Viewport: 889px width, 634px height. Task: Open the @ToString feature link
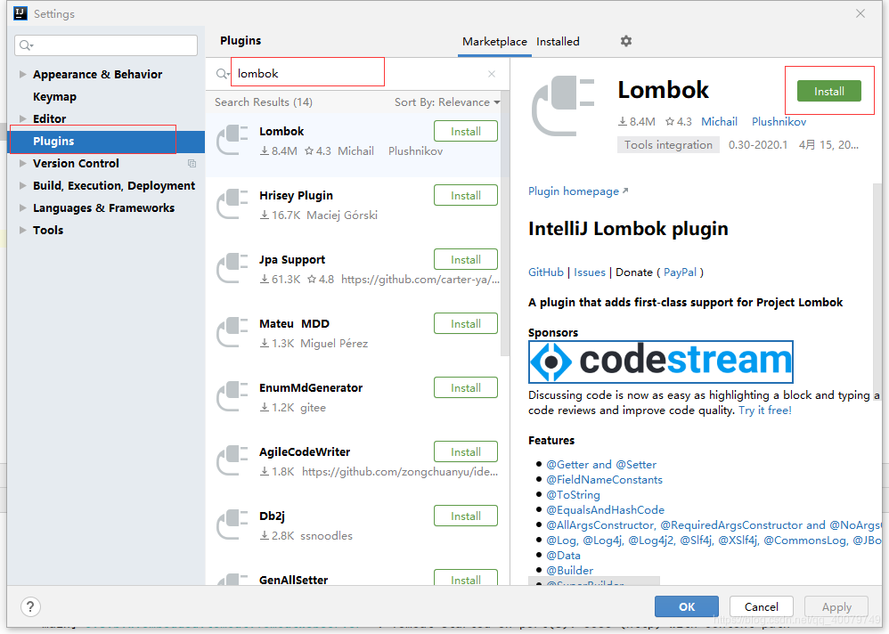coord(573,495)
